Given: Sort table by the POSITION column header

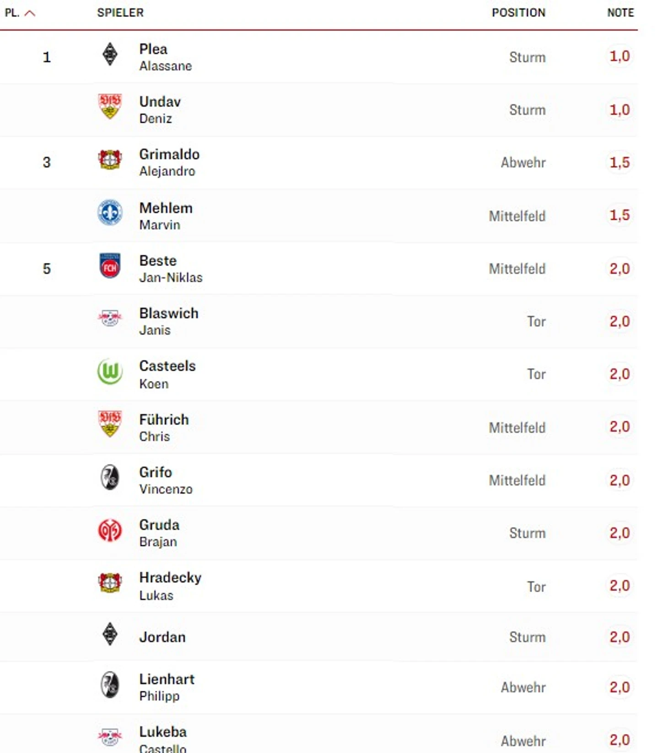Looking at the screenshot, I should [x=518, y=13].
